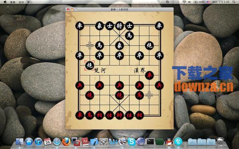Open Spotlight search in the menu bar
The image size is (239, 149).
tap(234, 2)
